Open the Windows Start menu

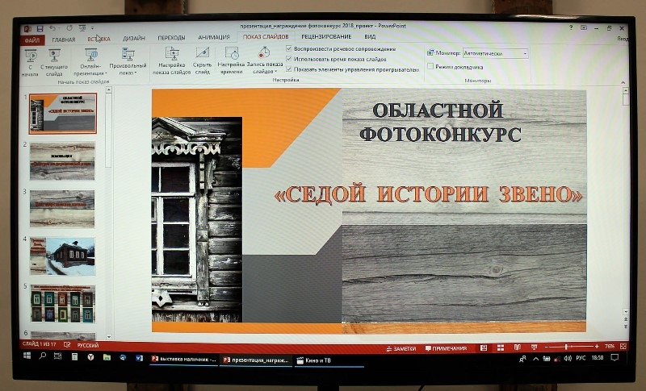click(27, 356)
